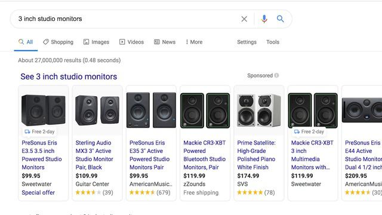Open the 'See 3 inch studio monitors' heading link

click(x=69, y=76)
